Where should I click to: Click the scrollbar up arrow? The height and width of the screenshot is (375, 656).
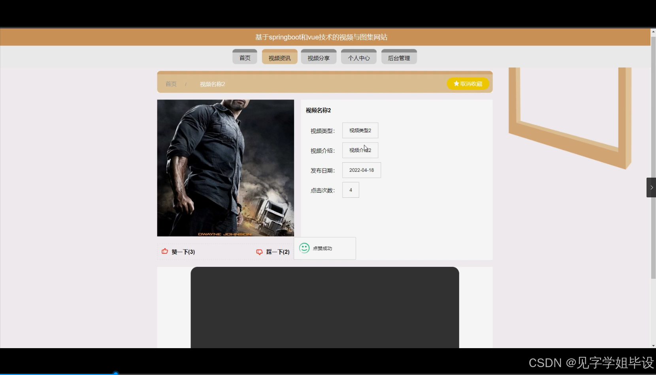coord(653,31)
